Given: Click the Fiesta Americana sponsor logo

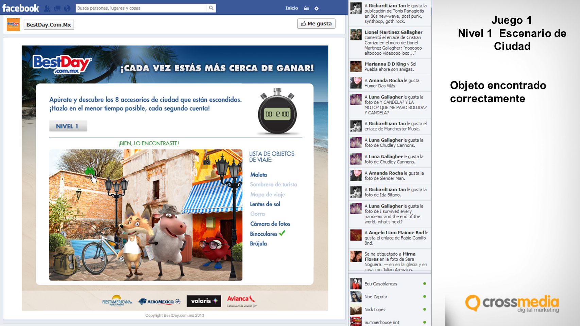Looking at the screenshot, I should tap(117, 301).
